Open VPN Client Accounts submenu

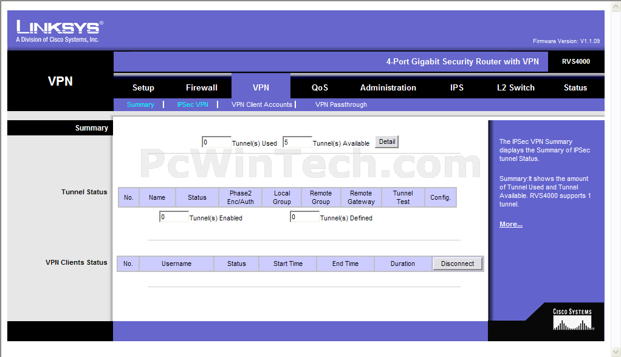click(x=262, y=104)
